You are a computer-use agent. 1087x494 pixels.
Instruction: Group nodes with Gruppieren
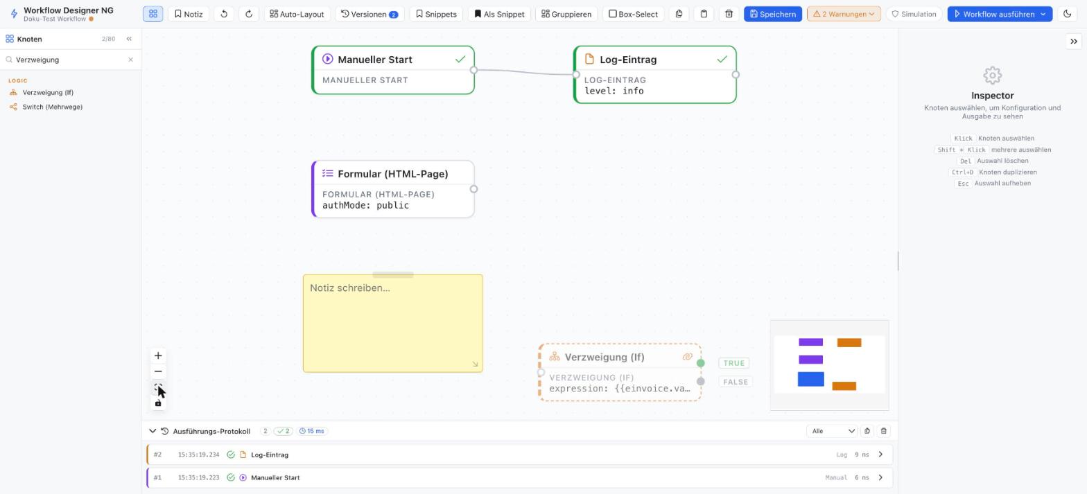coord(566,14)
